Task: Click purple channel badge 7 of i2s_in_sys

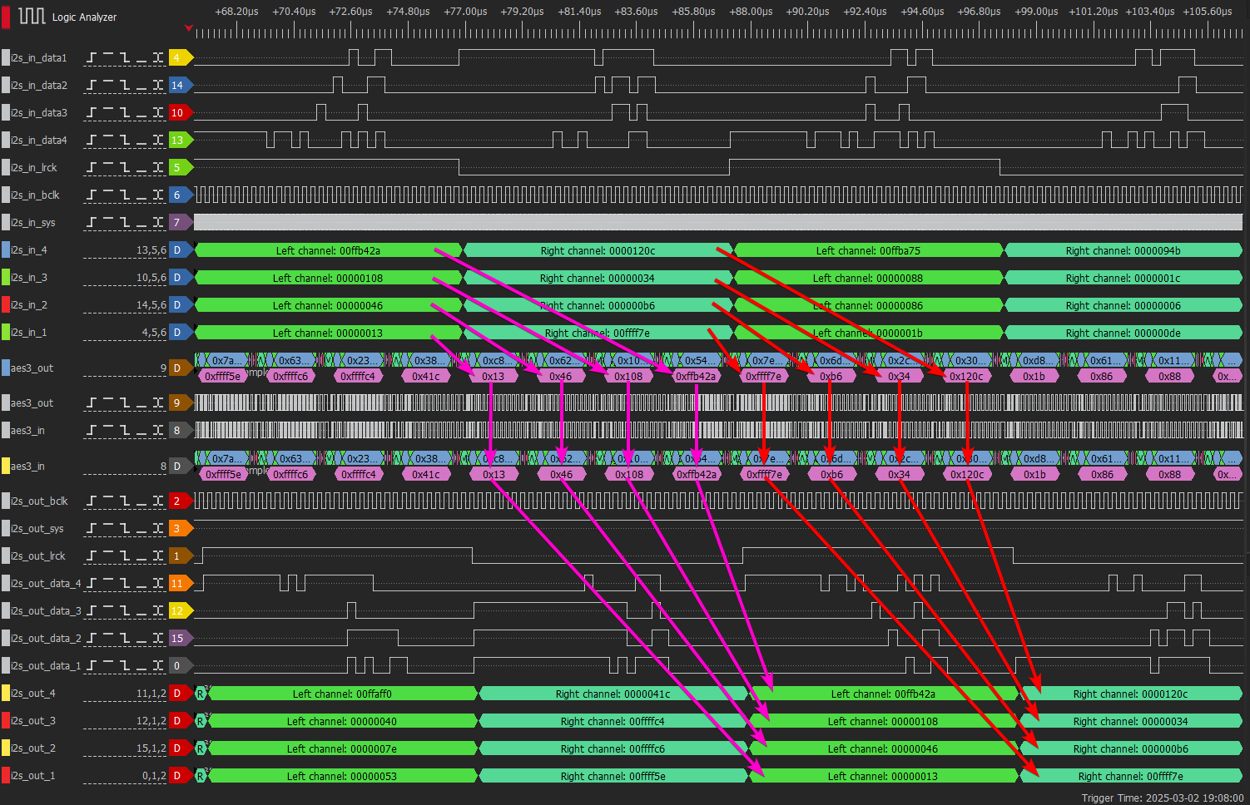Action: 181,223
